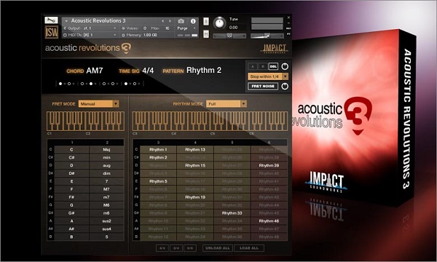Select pattern Rhythm 13
Viewport: 437px width, 262px height.
(x=195, y=149)
